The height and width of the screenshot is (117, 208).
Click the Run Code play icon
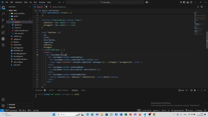click(198, 7)
